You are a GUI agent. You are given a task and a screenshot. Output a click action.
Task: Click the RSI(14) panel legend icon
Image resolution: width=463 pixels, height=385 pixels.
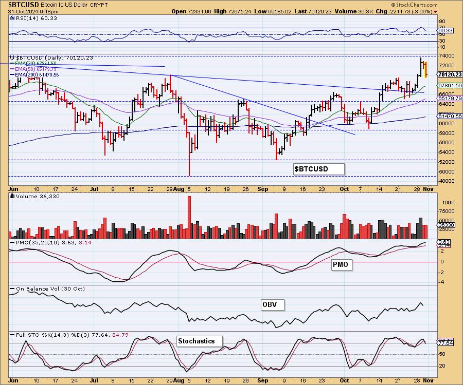click(x=12, y=18)
